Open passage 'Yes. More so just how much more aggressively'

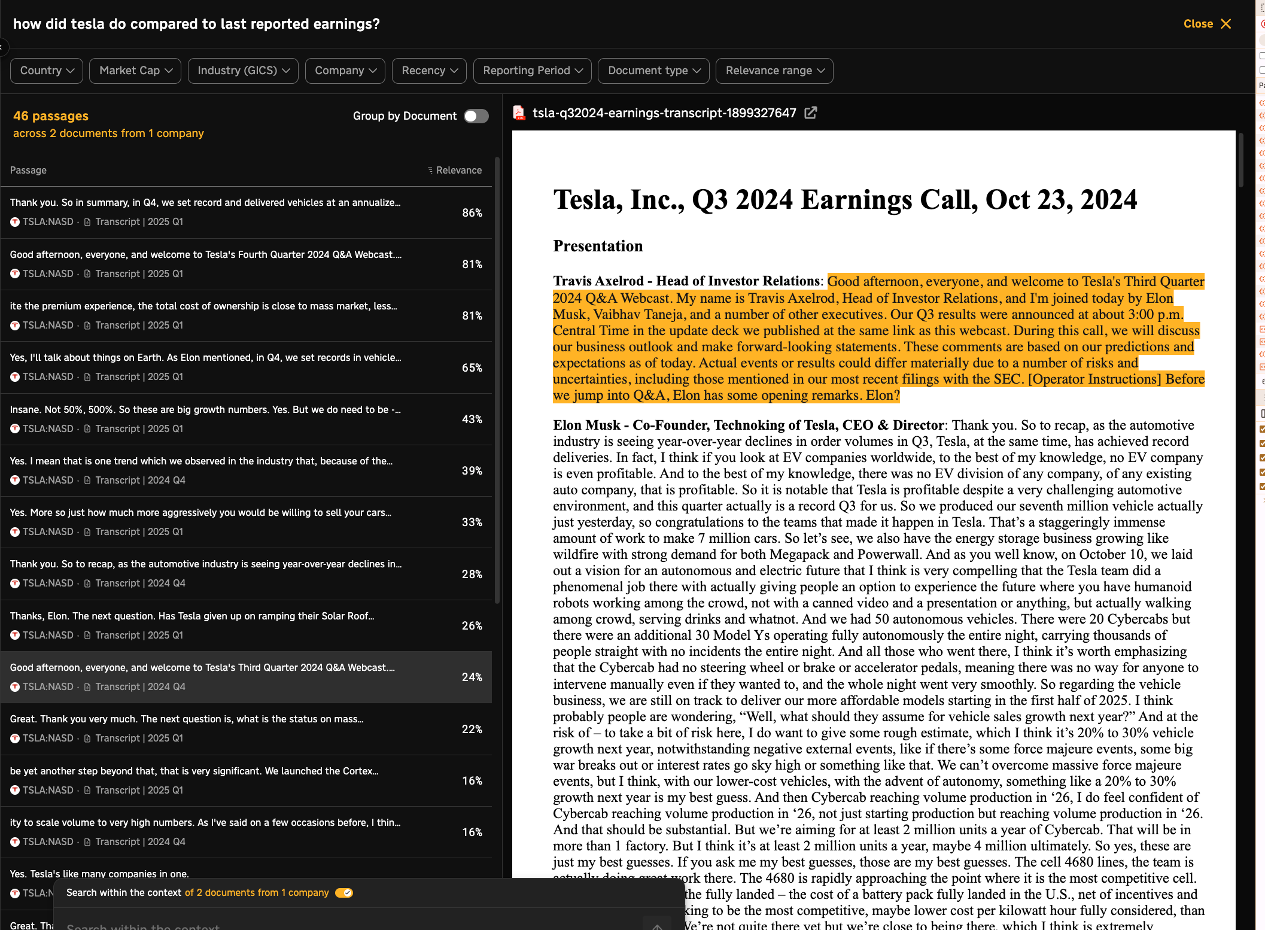246,522
